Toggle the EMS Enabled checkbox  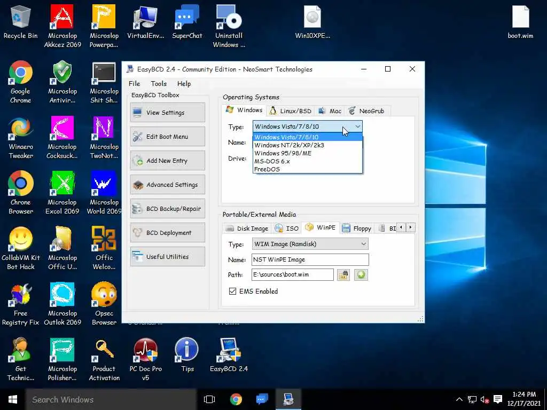click(x=232, y=291)
